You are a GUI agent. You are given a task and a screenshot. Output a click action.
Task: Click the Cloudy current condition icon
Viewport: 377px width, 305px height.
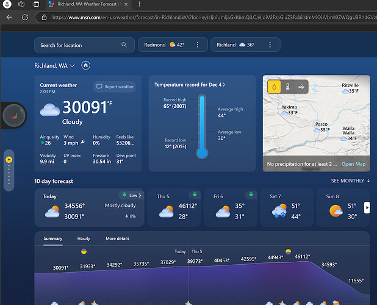(x=50, y=110)
